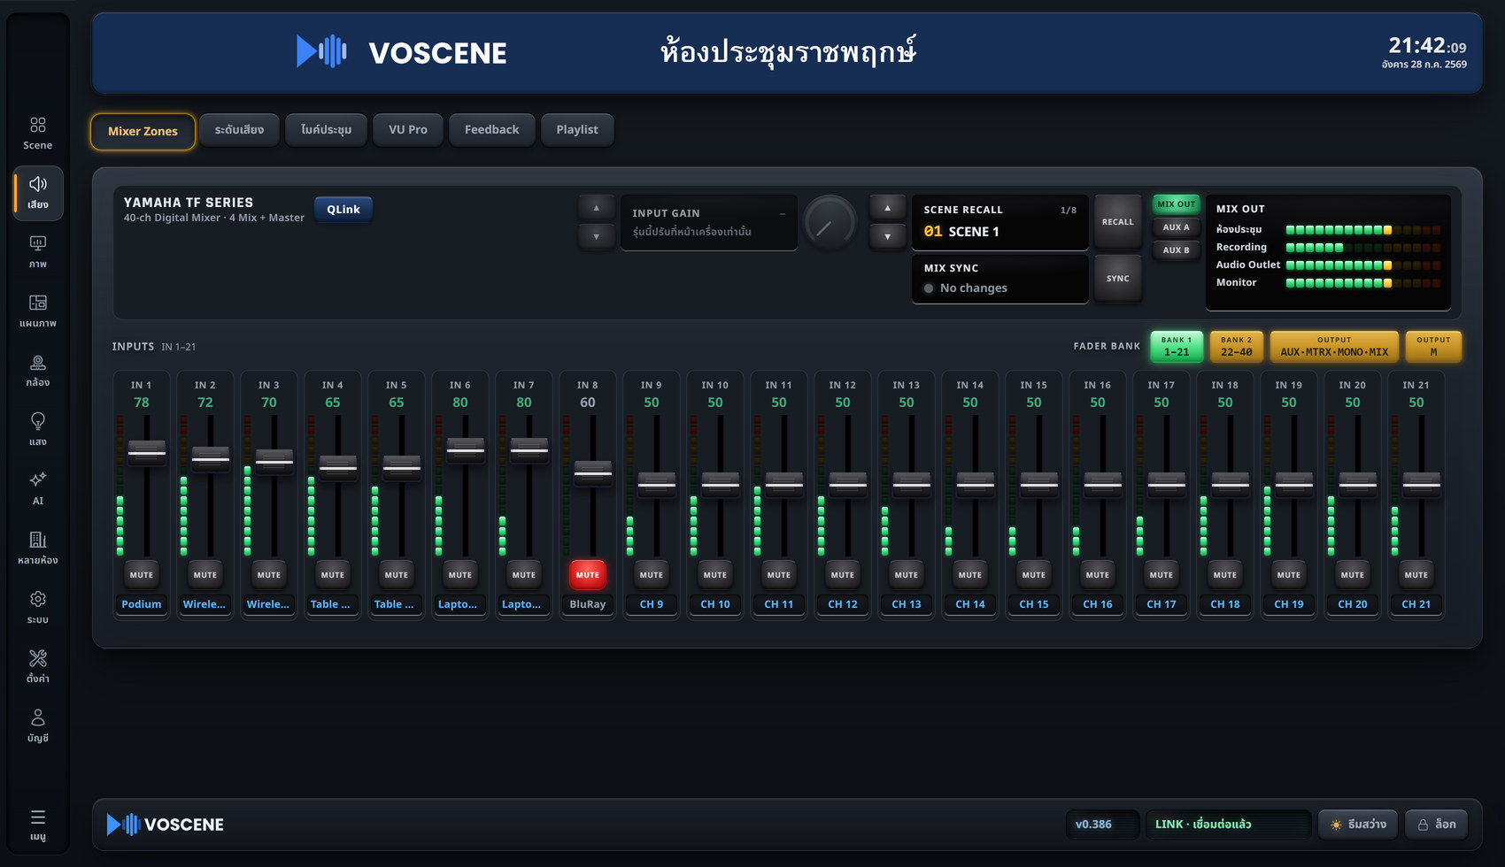Open the ระบบ gear icon
Screen dimensions: 1505x867
[x=37, y=607]
